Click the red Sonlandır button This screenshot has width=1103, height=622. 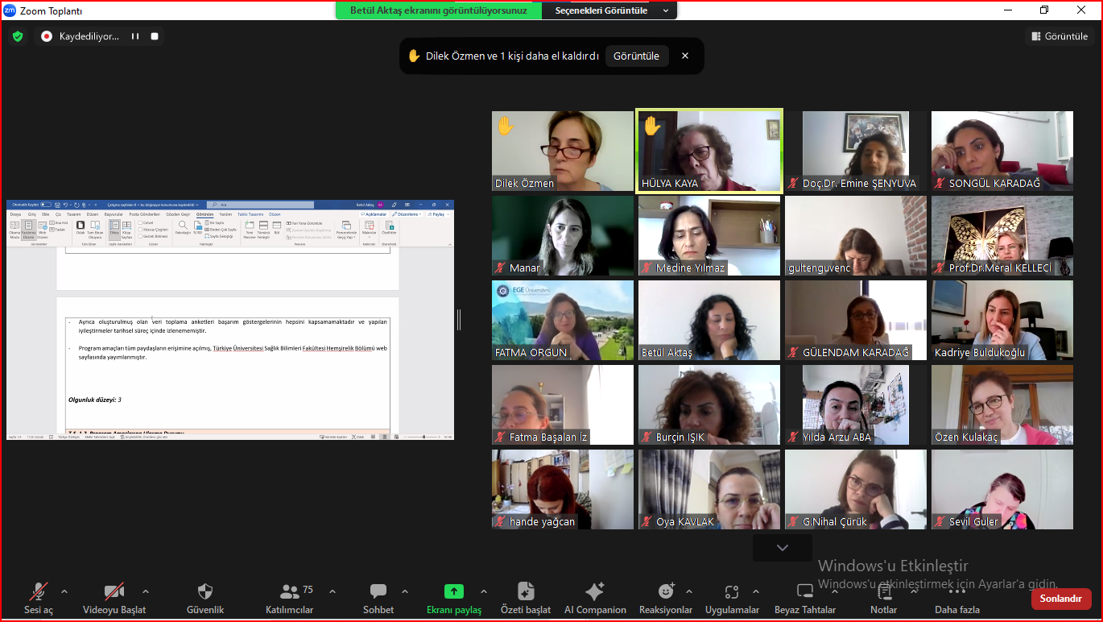pos(1060,599)
